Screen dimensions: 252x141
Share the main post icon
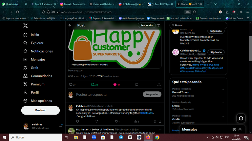pos(159,85)
